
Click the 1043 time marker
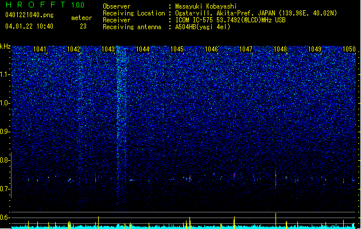click(108, 49)
